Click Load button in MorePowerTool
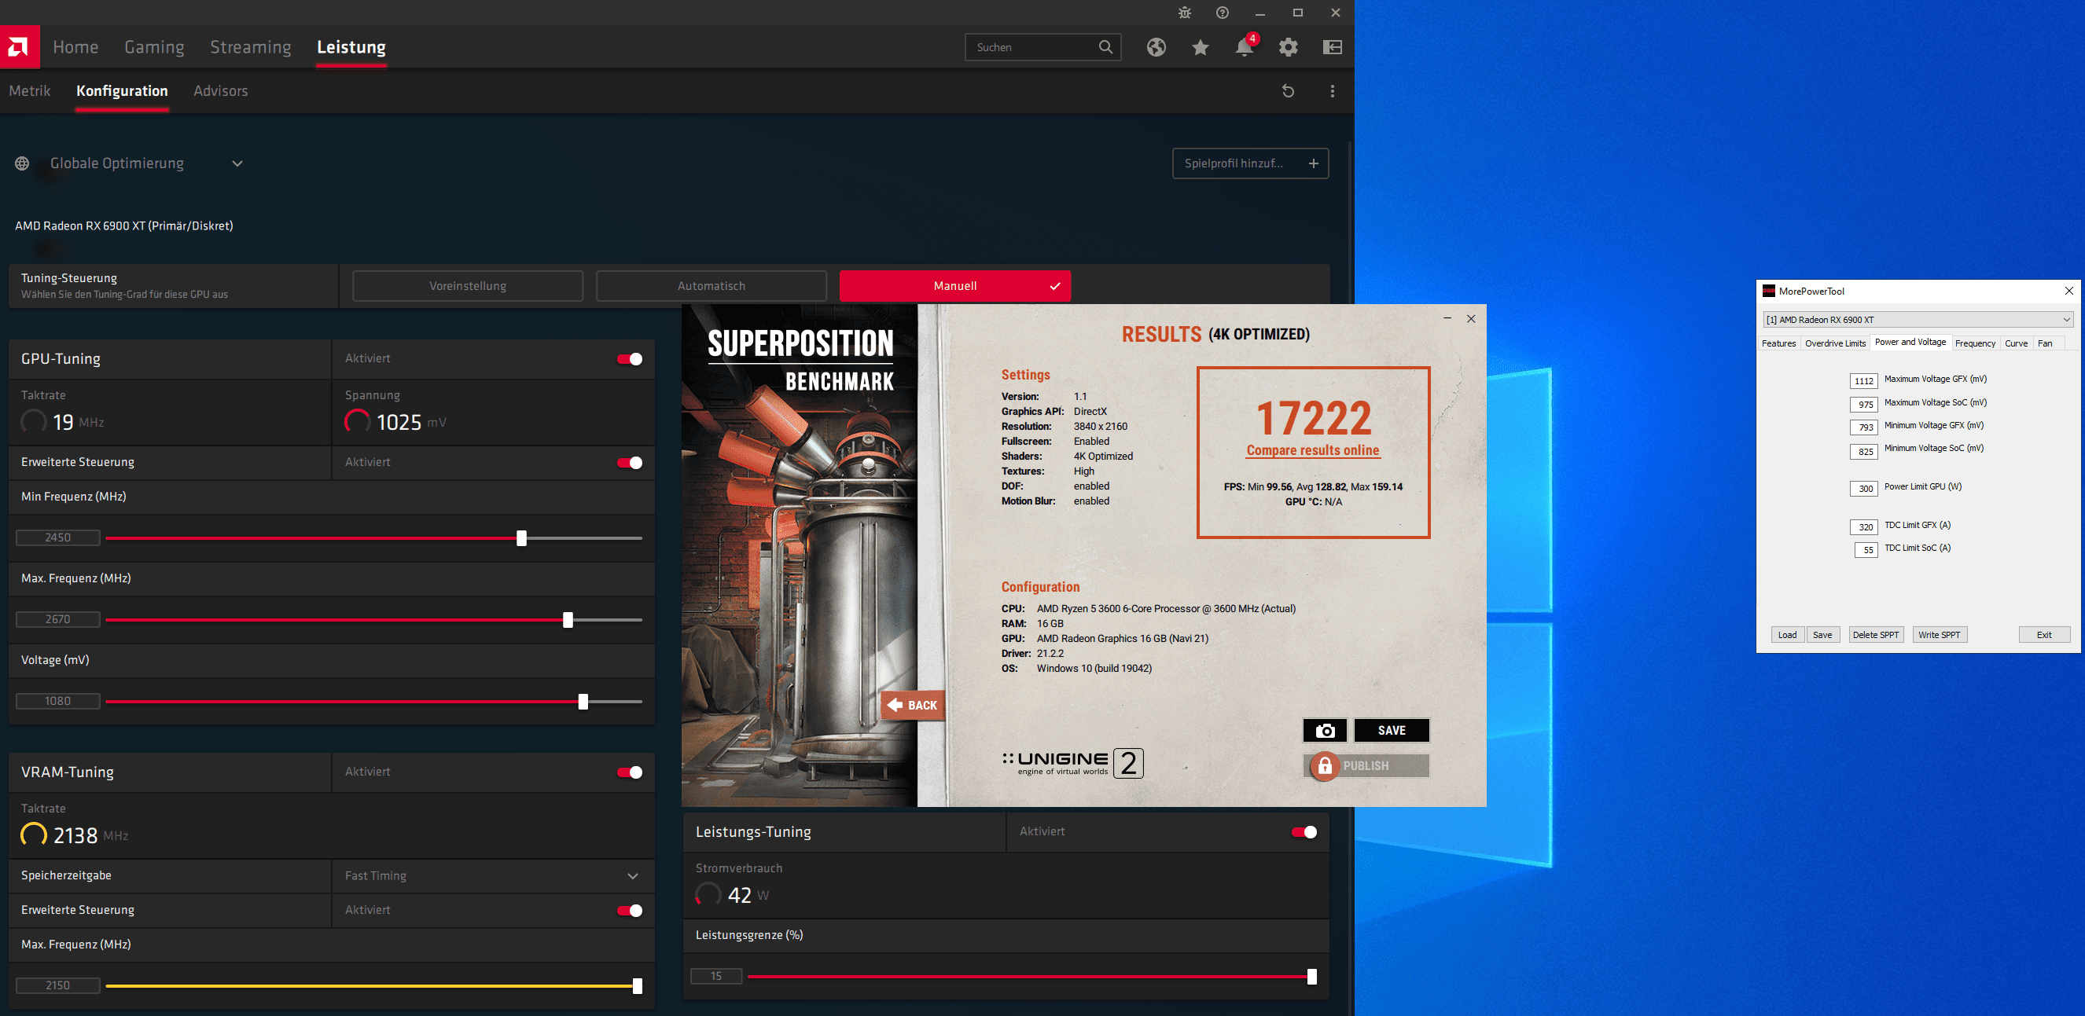The width and height of the screenshot is (2085, 1016). [1787, 635]
